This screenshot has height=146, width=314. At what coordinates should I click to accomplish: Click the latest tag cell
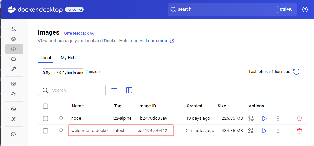(119, 131)
